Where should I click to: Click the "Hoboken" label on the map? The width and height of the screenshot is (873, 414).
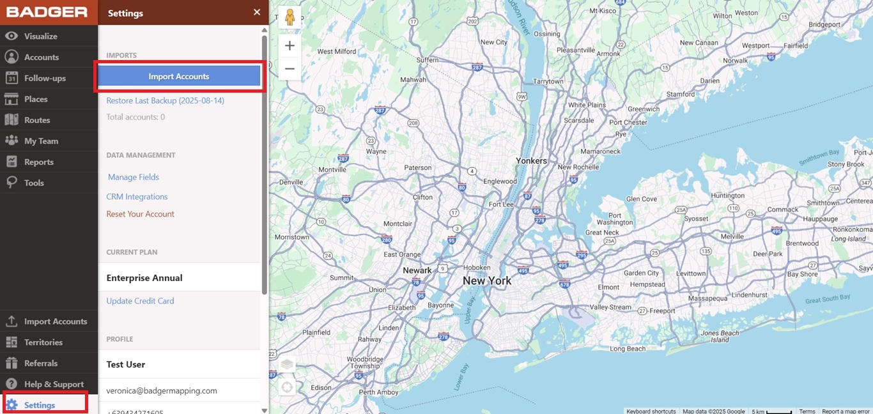coord(477,268)
